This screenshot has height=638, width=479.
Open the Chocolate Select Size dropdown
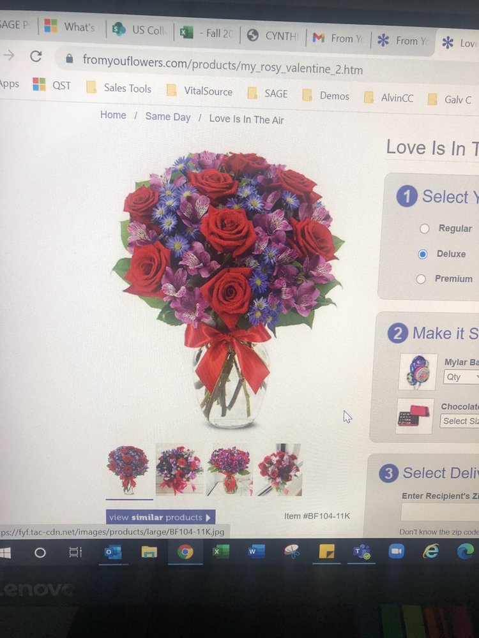(x=460, y=421)
